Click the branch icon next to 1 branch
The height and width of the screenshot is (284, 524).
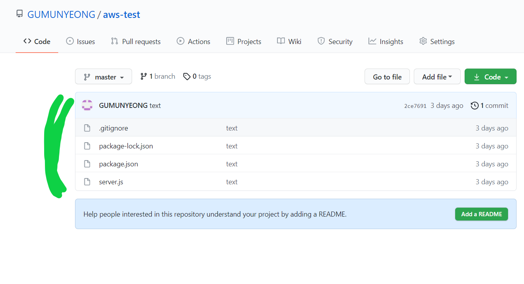pos(144,76)
